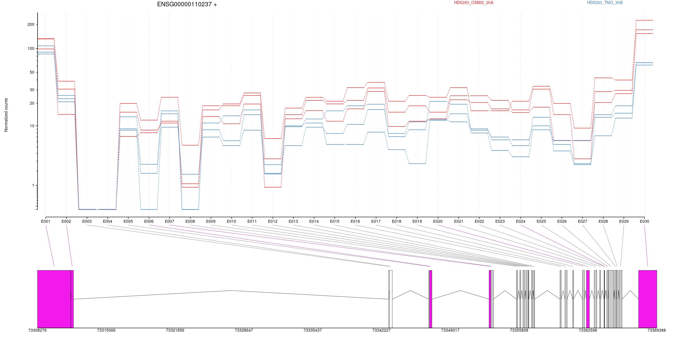Image resolution: width=688 pixels, height=344 pixels.
Task: Click y-axis tick value 100
Action: click(x=31, y=49)
